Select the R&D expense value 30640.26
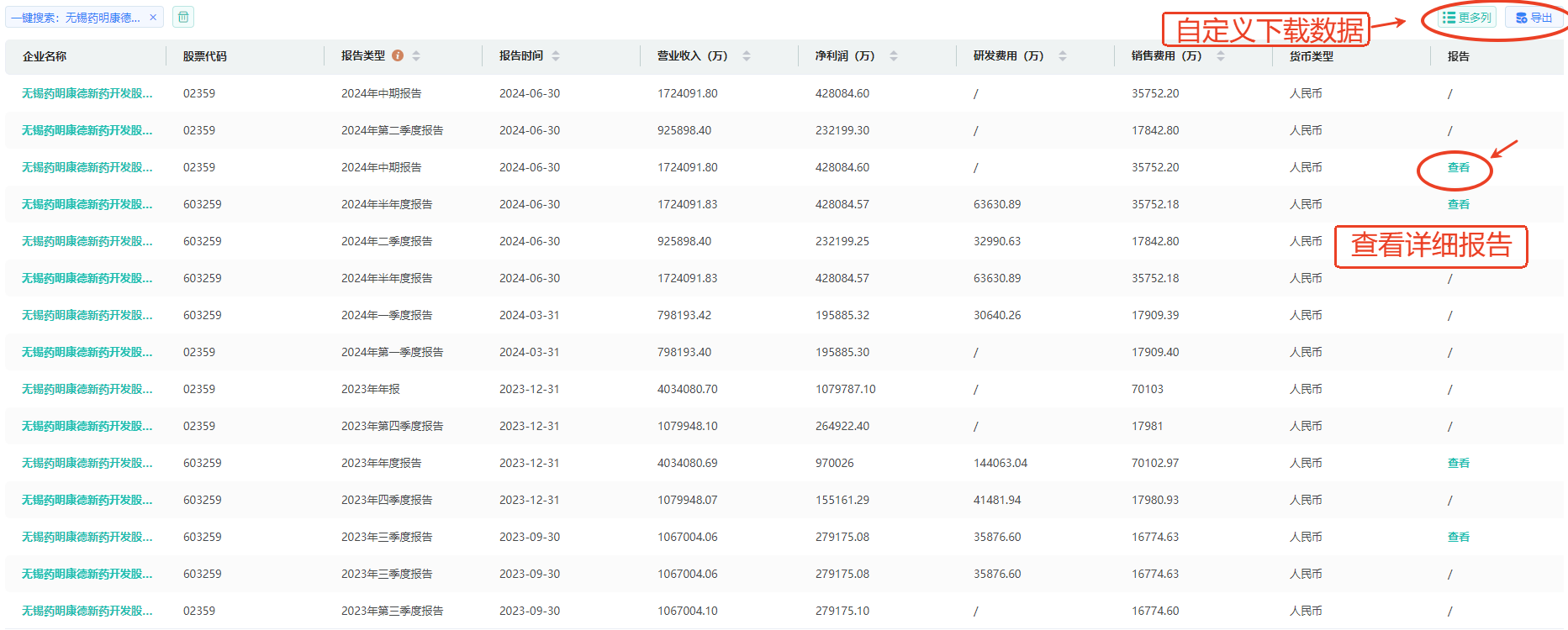This screenshot has width=1568, height=630. click(997, 315)
